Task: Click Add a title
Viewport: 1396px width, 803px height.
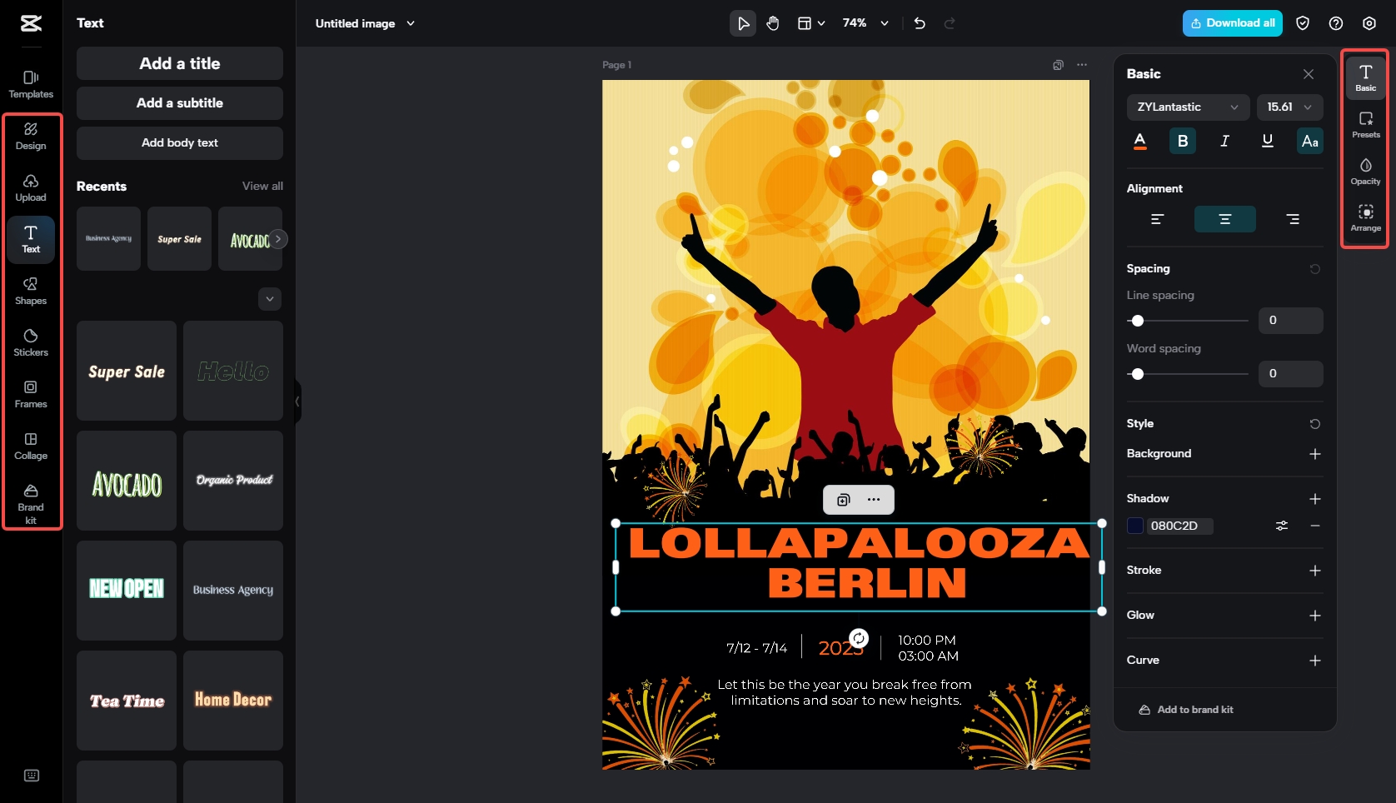Action: [x=179, y=63]
